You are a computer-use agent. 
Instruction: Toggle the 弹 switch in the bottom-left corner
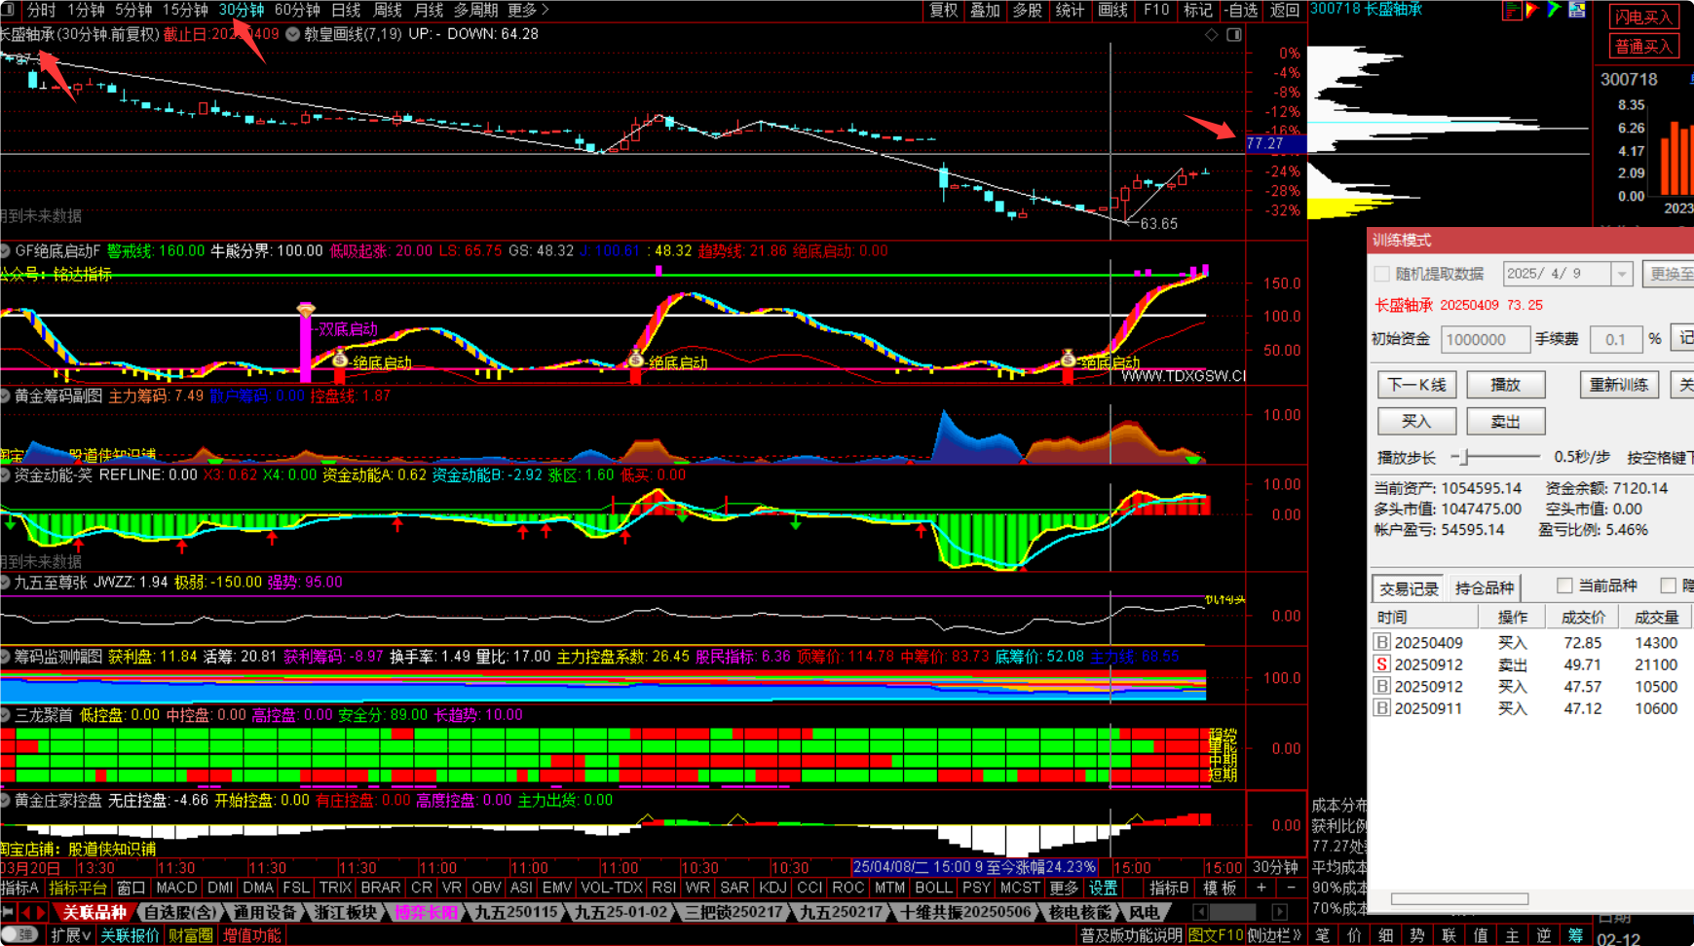(19, 935)
